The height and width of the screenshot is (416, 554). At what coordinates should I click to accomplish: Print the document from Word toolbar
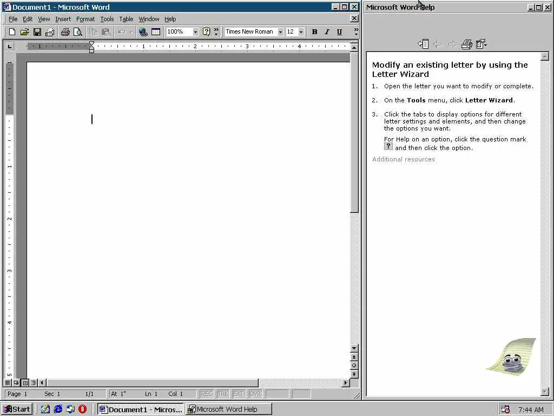(x=65, y=32)
